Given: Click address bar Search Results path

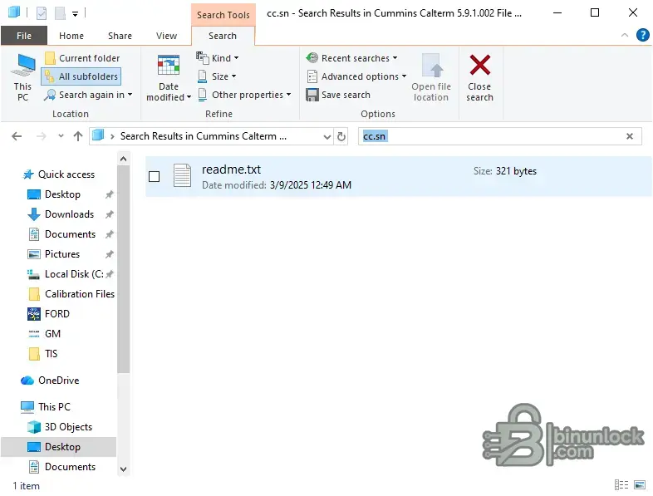Looking at the screenshot, I should 204,136.
